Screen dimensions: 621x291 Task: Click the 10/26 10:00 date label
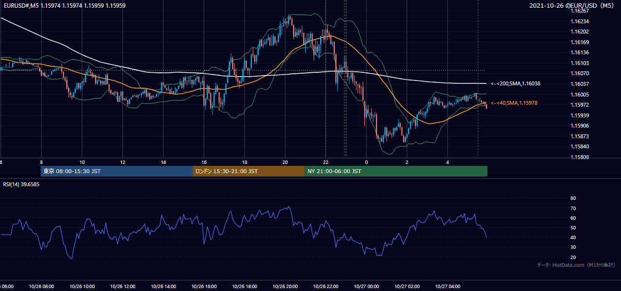click(x=82, y=287)
